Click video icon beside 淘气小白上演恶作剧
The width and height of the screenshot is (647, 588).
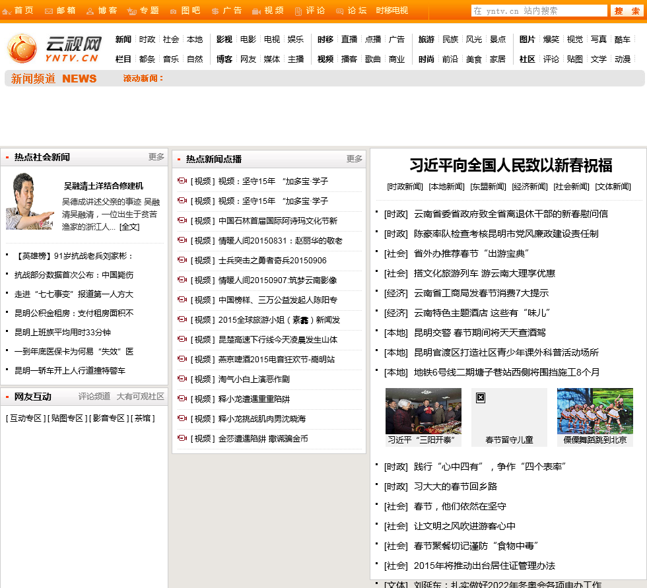pos(182,379)
